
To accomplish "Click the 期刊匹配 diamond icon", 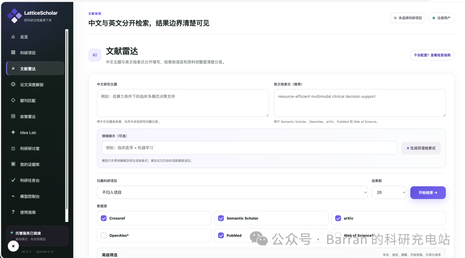I will [13, 101].
